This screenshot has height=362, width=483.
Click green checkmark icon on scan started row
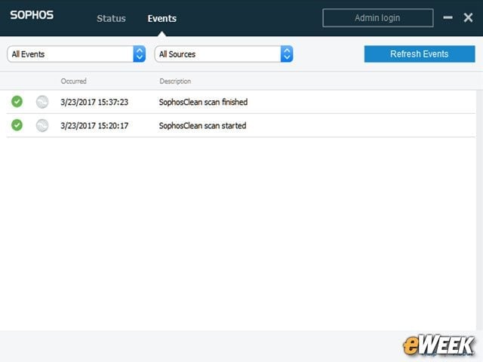point(17,125)
